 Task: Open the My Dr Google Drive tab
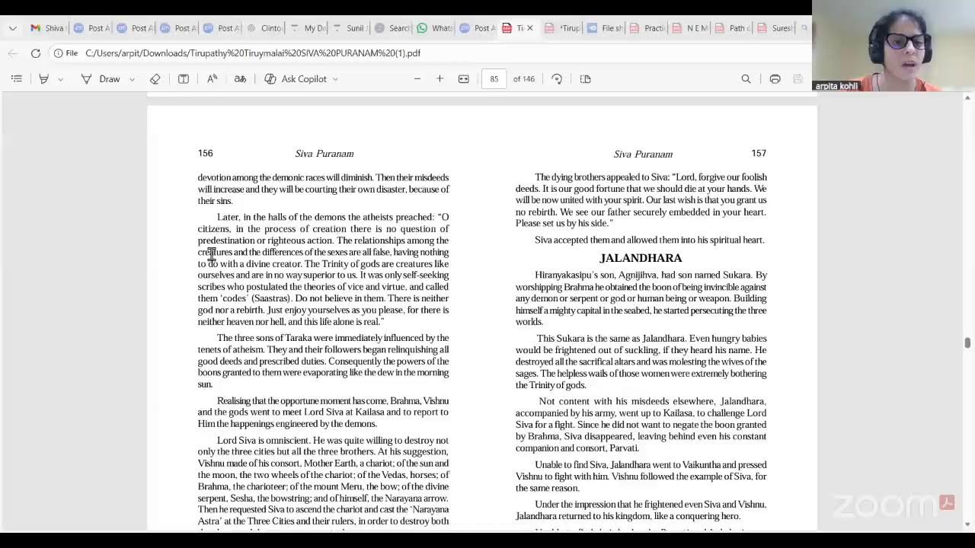308,28
